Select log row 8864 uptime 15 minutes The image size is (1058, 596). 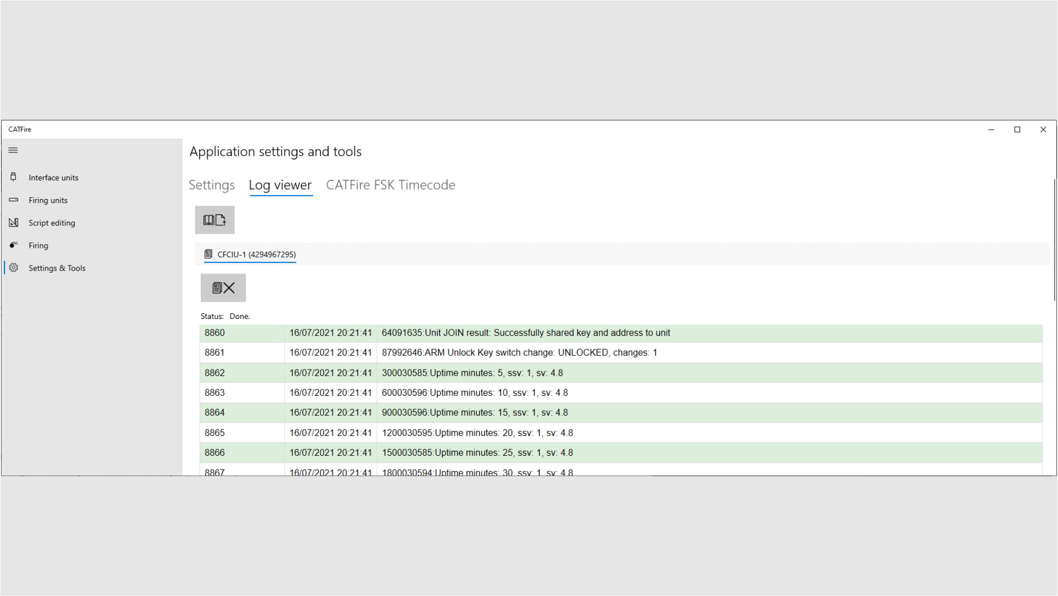click(475, 412)
